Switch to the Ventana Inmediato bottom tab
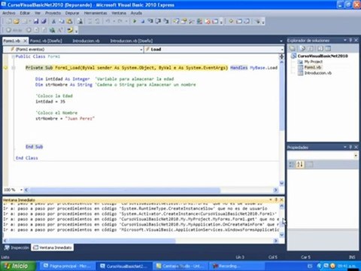The image size is (361, 271). pos(53,248)
